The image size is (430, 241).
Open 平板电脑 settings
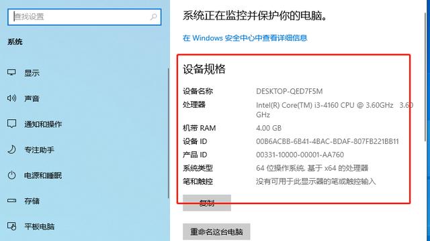pyautogui.click(x=39, y=226)
